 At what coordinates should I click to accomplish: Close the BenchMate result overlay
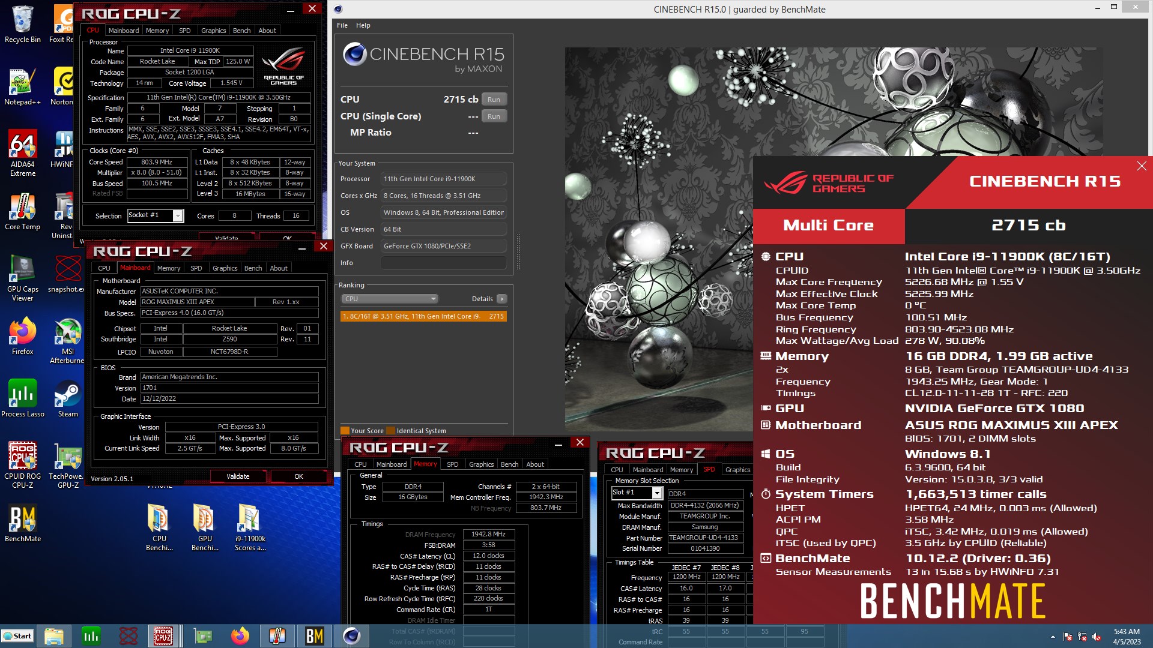(1142, 166)
